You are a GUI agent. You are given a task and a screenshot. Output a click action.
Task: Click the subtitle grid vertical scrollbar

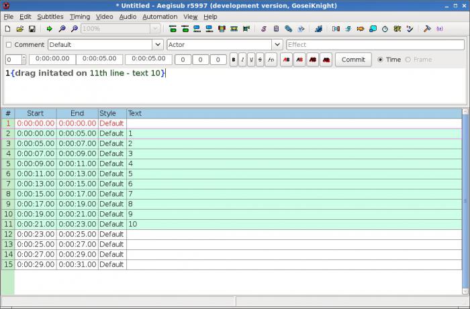pyautogui.click(x=465, y=201)
